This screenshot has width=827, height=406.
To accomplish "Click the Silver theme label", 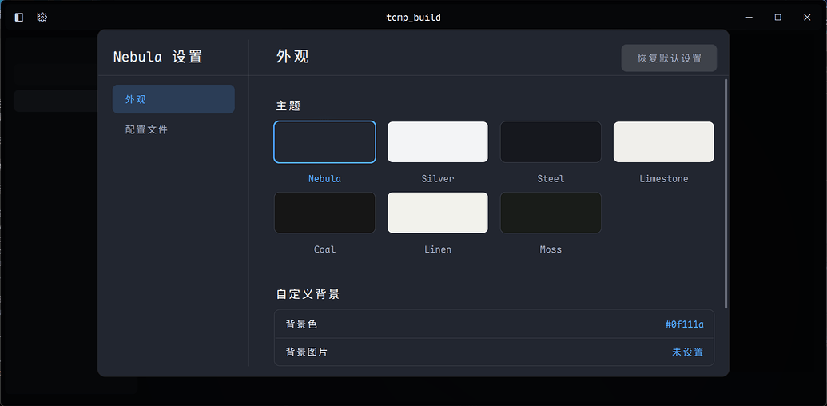I will pyautogui.click(x=438, y=179).
